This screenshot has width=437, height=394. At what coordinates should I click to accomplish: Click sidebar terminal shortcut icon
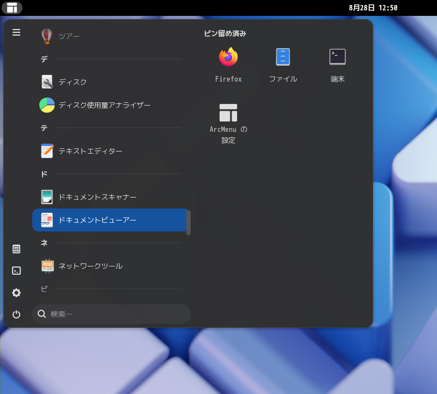[16, 270]
